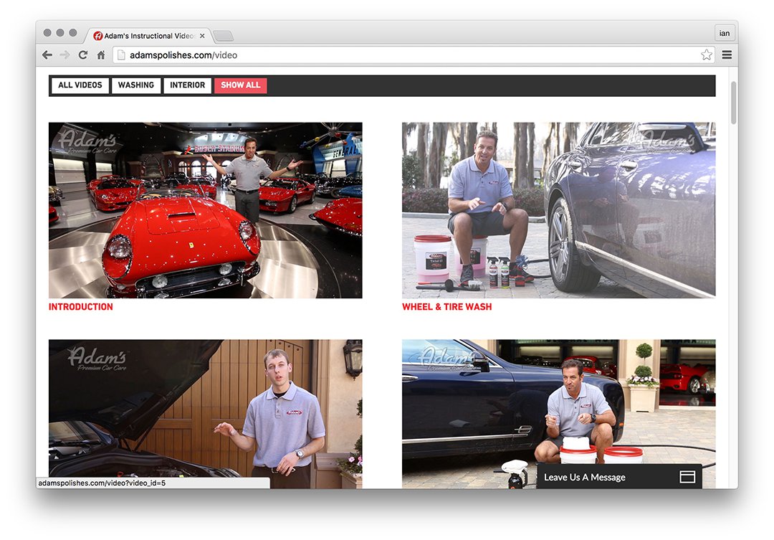The width and height of the screenshot is (774, 540).
Task: Open the WHEEL & TIRE WASH link
Action: click(x=446, y=307)
